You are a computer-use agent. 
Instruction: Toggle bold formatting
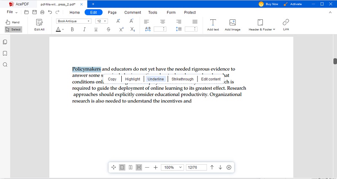pyautogui.click(x=72, y=29)
